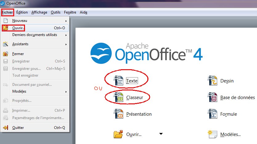Click the Formule icon

(213, 114)
